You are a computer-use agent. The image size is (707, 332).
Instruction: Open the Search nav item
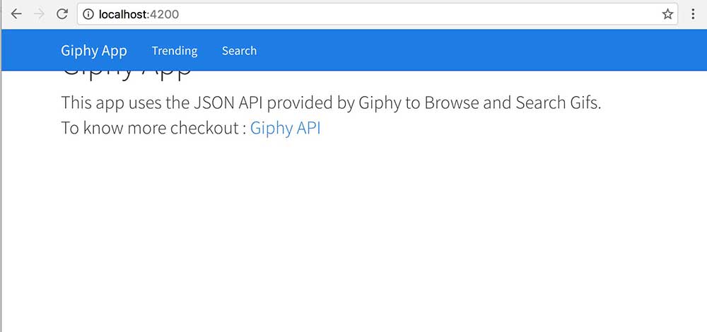239,51
